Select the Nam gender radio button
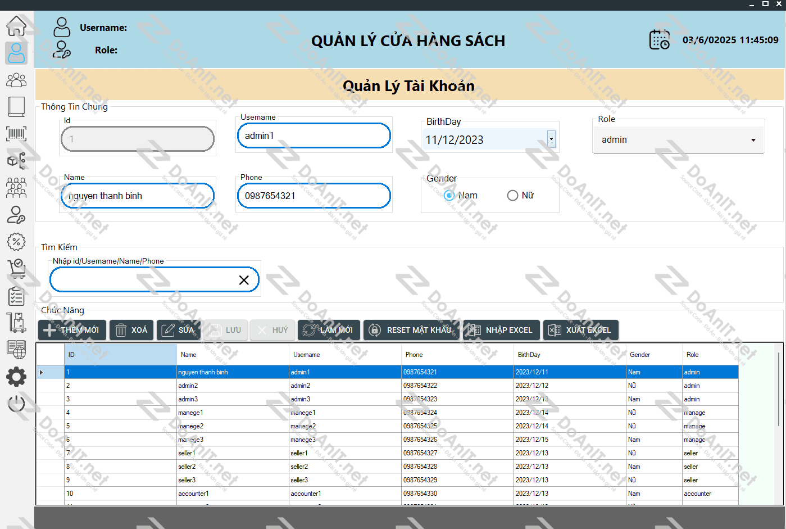 click(x=449, y=196)
